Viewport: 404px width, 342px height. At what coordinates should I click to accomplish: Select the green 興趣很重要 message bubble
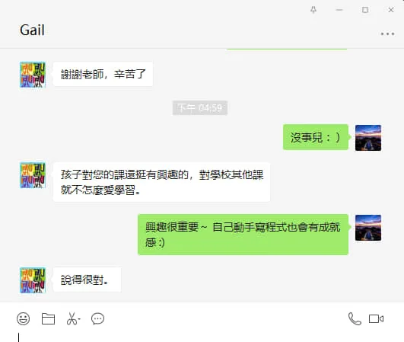point(243,235)
